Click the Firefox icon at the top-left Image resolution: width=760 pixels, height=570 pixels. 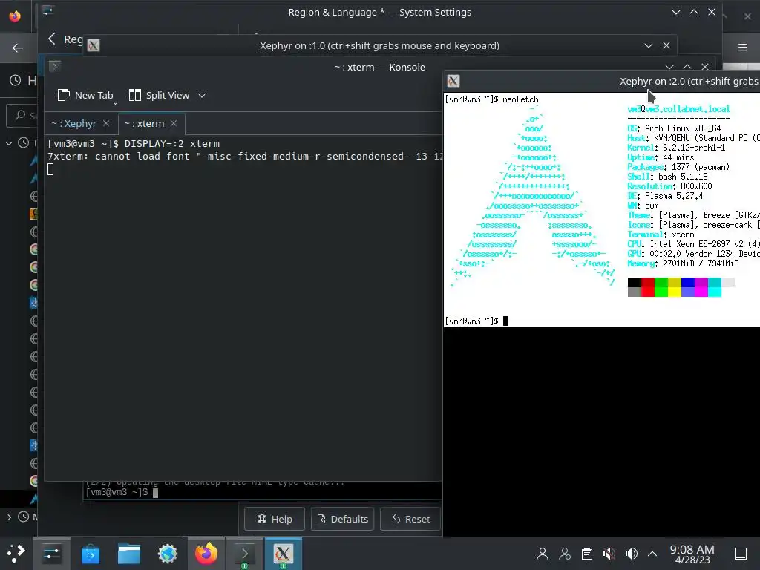(x=15, y=16)
